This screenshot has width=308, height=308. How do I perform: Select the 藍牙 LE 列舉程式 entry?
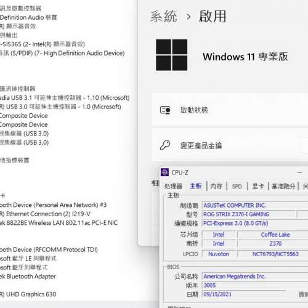[x=28, y=259]
